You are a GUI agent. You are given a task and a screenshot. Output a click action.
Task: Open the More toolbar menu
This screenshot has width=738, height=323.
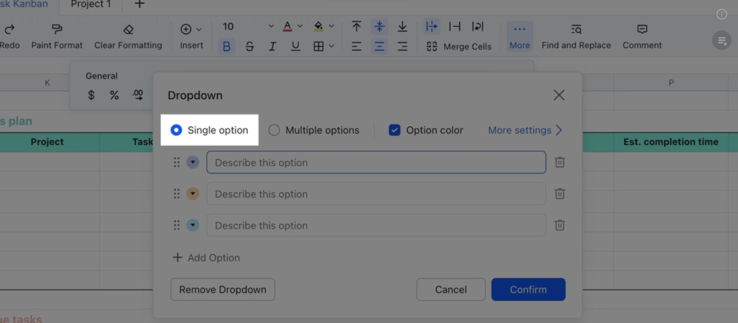tap(520, 36)
